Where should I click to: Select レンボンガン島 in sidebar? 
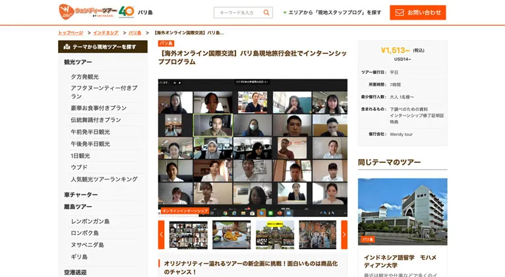[x=90, y=222]
